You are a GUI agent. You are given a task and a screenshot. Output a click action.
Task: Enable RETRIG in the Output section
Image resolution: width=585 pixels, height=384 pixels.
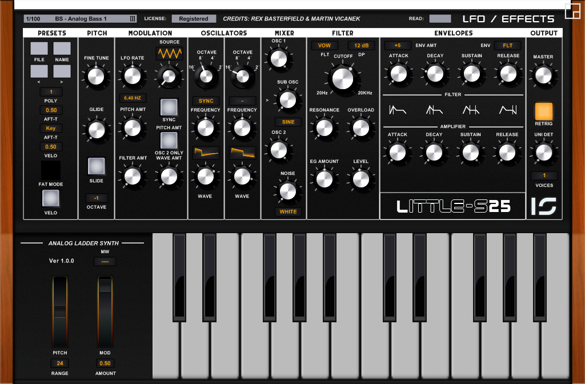click(544, 112)
